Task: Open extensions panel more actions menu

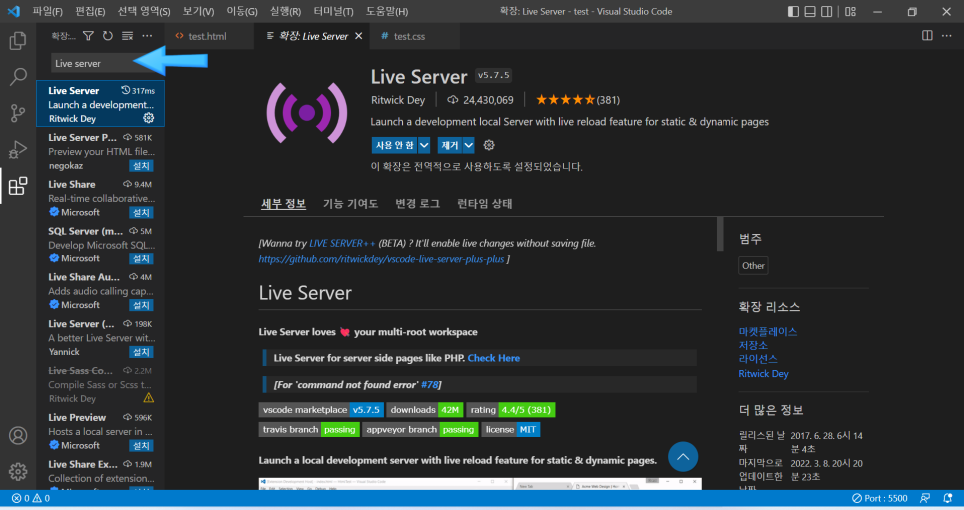Action: tap(147, 36)
